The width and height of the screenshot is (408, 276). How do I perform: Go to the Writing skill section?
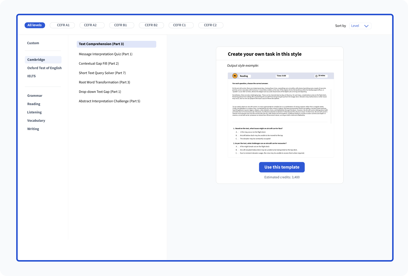(x=33, y=129)
